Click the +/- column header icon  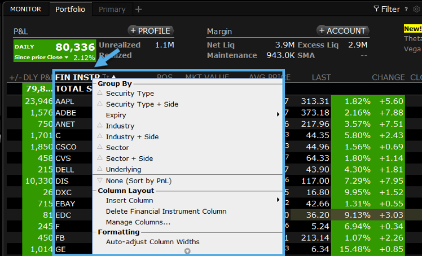(14, 77)
